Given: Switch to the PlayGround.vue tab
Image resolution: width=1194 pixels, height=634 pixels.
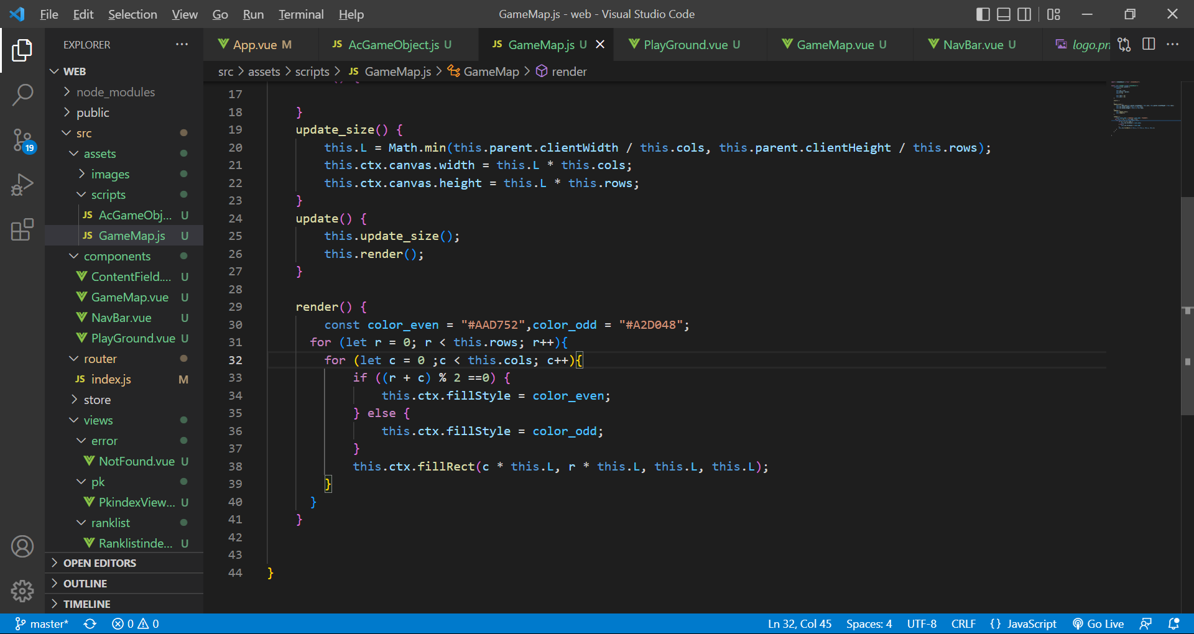Looking at the screenshot, I should click(x=690, y=44).
